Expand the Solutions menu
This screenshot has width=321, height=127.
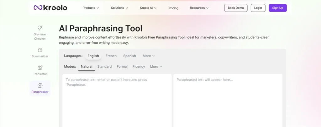tap(119, 8)
